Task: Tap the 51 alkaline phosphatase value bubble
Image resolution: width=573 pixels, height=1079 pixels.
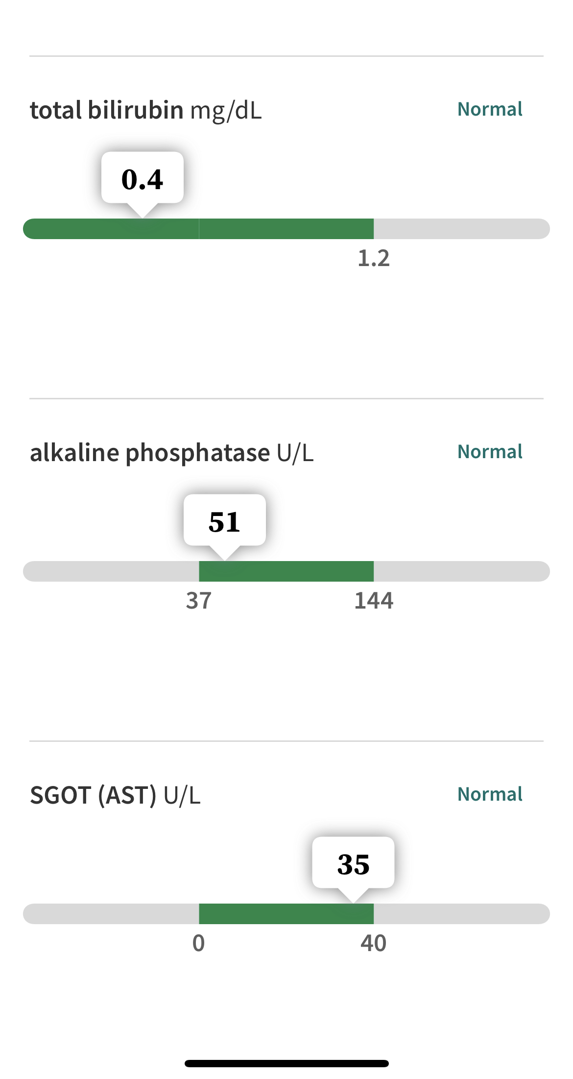Action: point(224,521)
